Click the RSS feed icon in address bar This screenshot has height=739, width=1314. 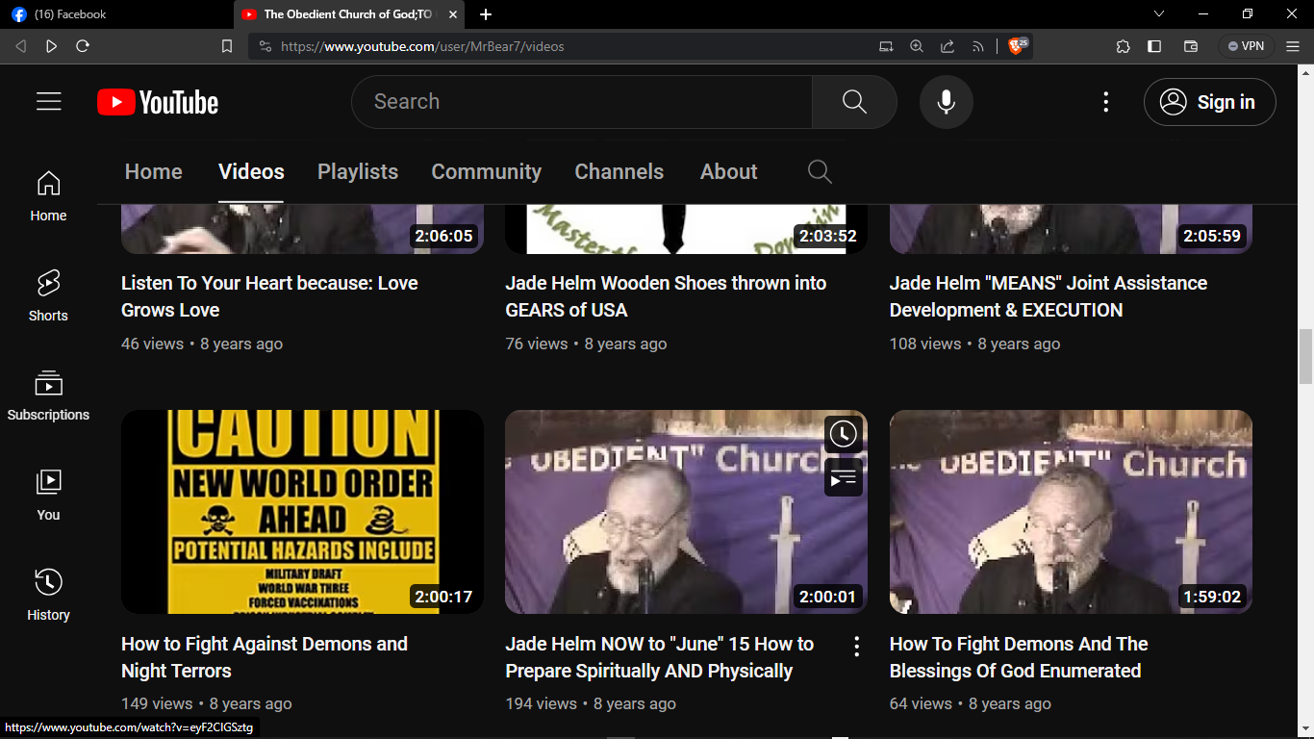(x=978, y=46)
